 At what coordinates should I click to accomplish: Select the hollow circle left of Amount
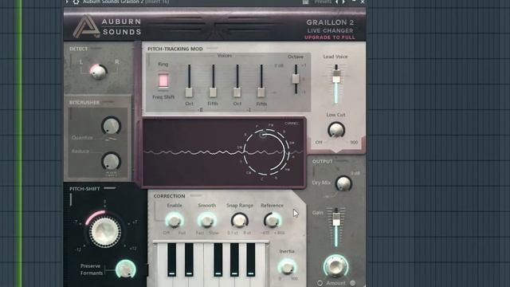(320, 283)
